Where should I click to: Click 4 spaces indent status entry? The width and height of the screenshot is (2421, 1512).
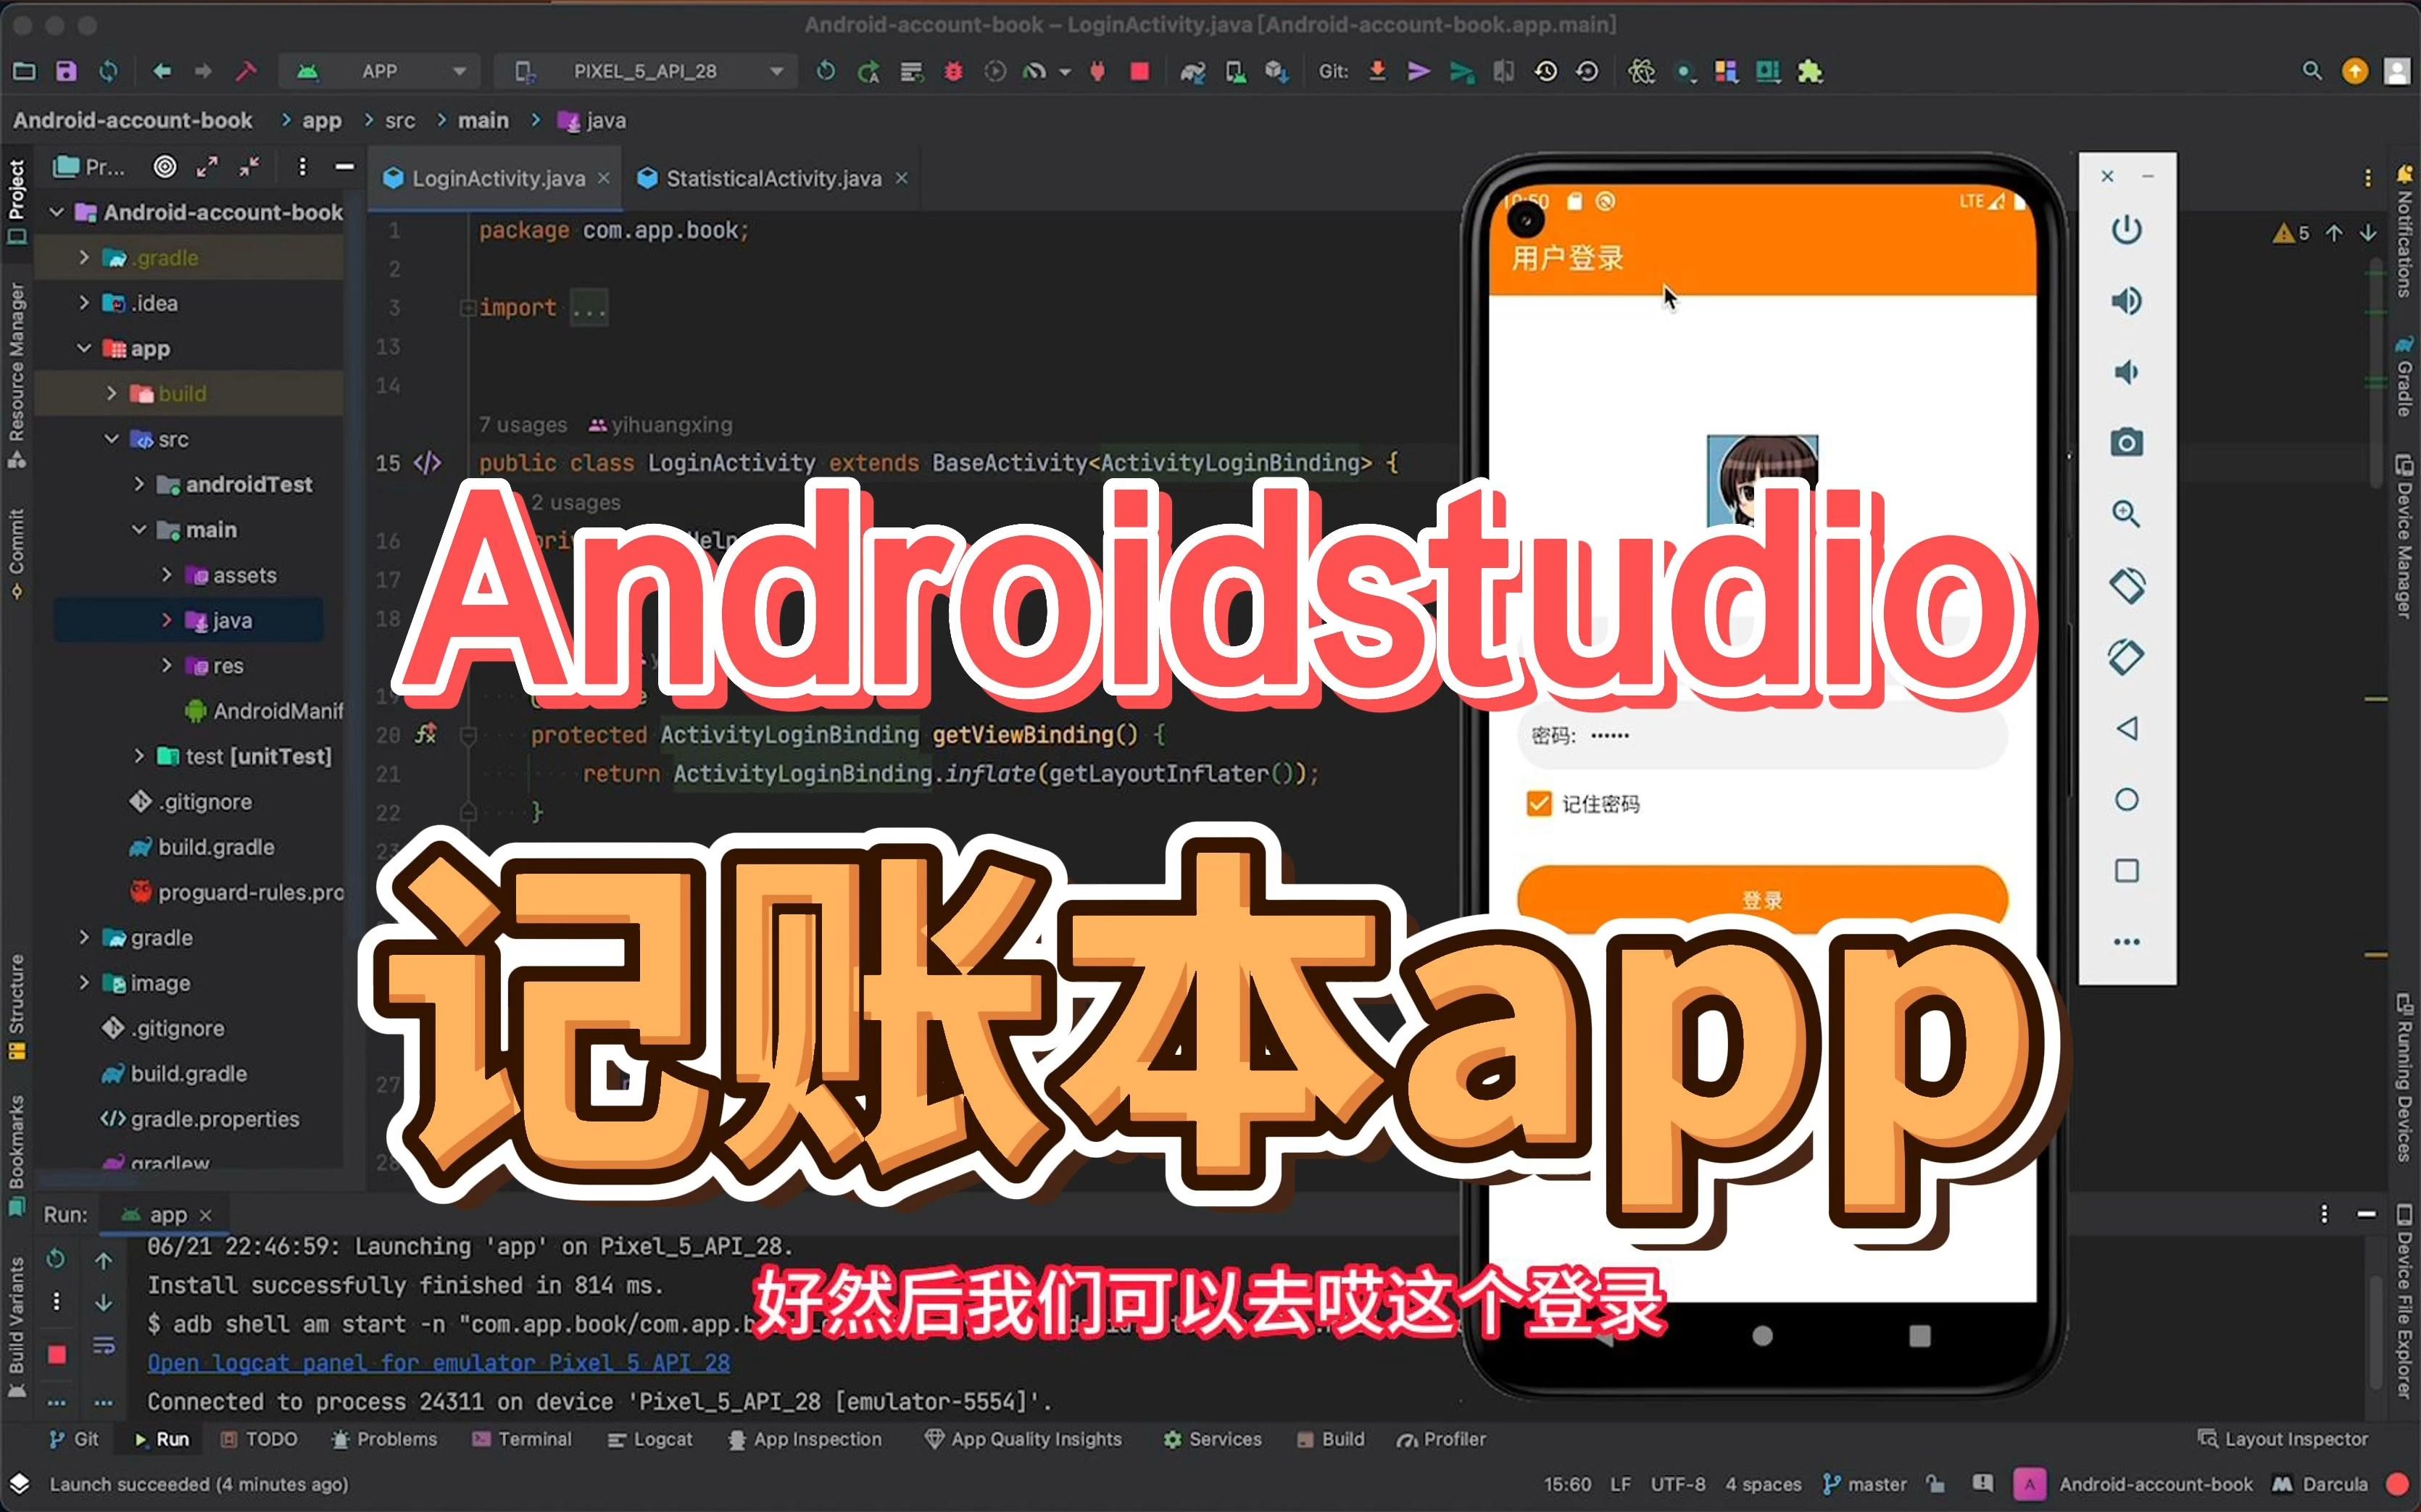(x=1763, y=1484)
